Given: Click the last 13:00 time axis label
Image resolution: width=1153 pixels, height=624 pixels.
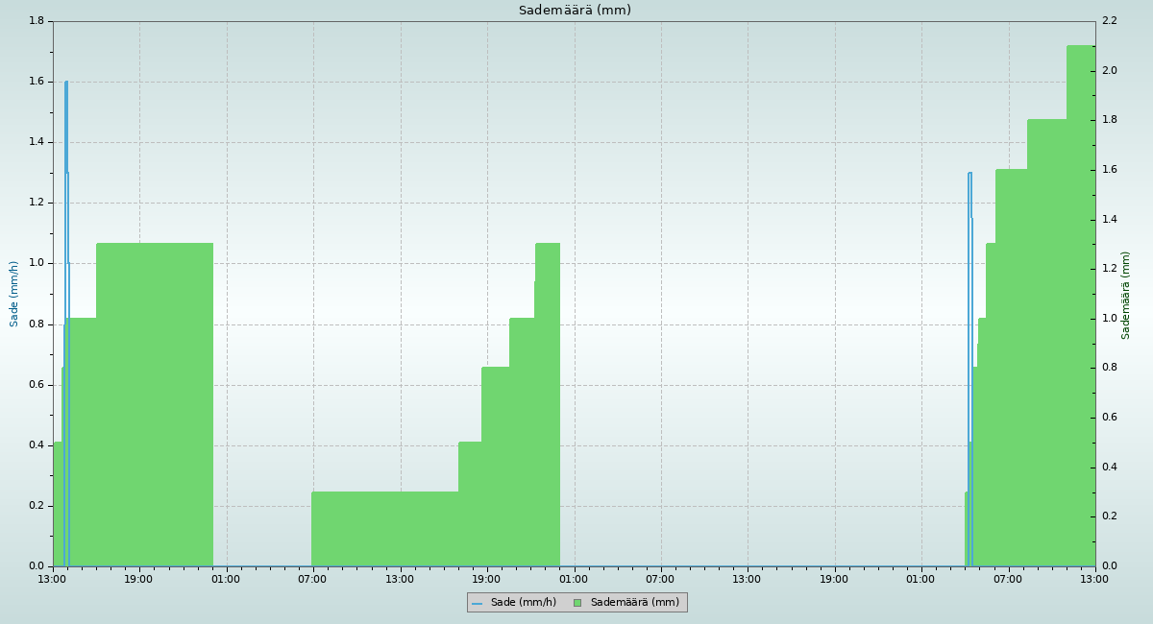Looking at the screenshot, I should point(1094,579).
